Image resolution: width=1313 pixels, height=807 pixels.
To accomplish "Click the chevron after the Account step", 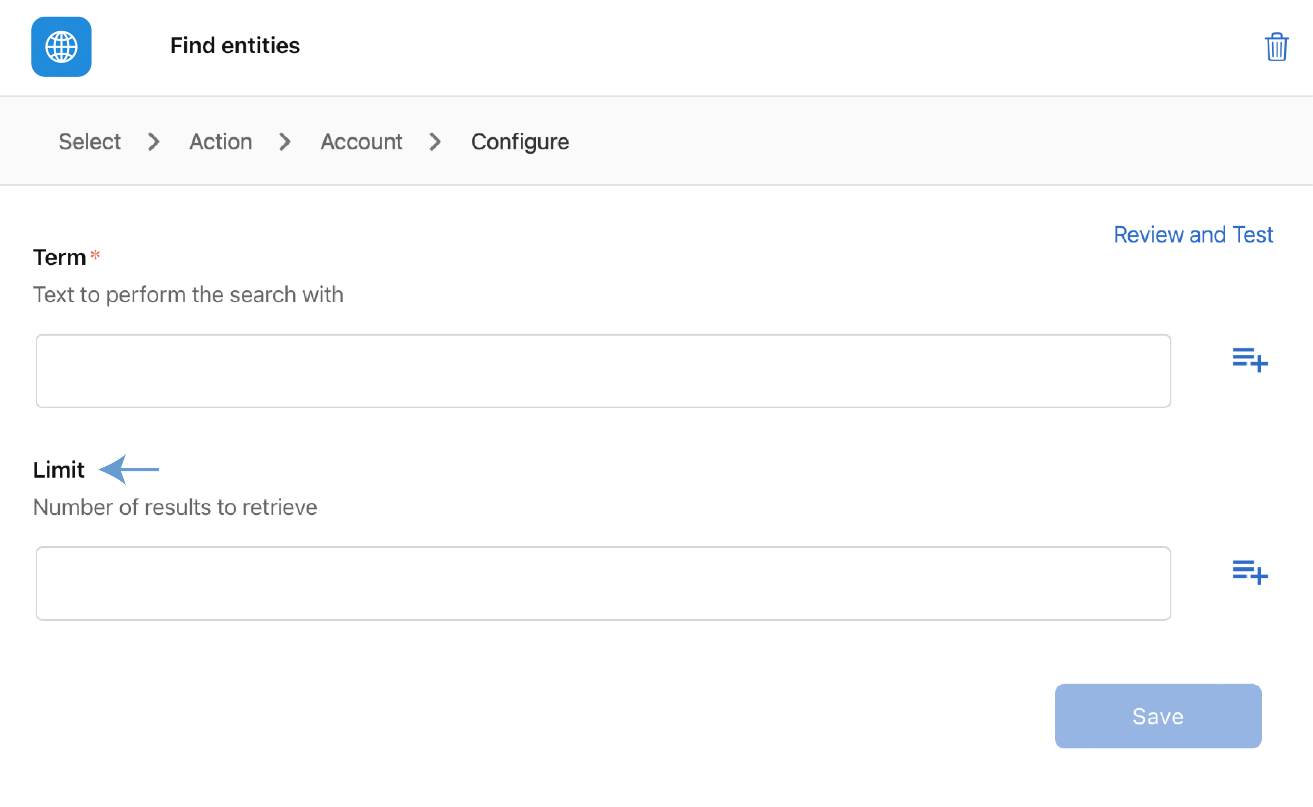I will pos(435,142).
